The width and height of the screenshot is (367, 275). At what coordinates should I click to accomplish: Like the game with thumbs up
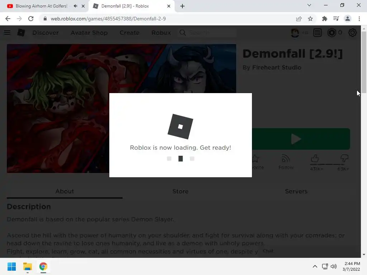[315, 159]
